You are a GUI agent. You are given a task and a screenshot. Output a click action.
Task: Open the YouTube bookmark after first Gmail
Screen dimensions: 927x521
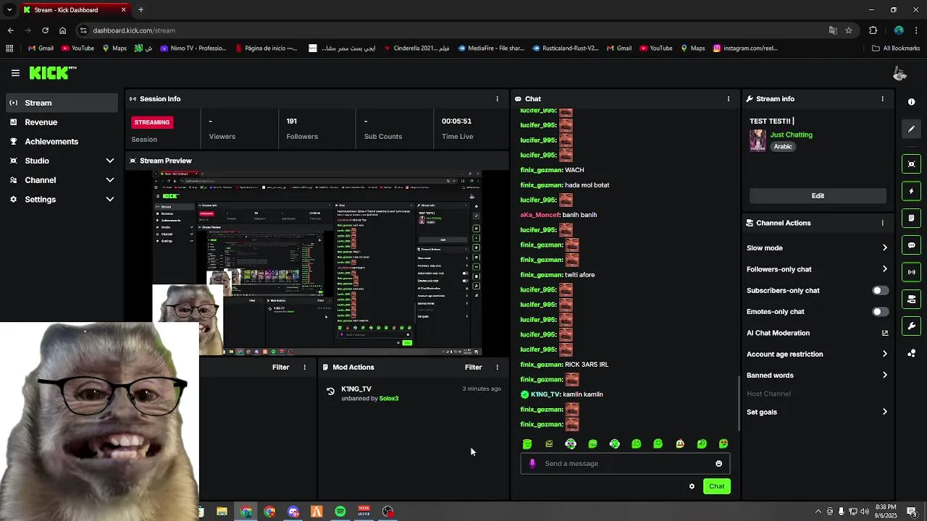click(x=77, y=48)
